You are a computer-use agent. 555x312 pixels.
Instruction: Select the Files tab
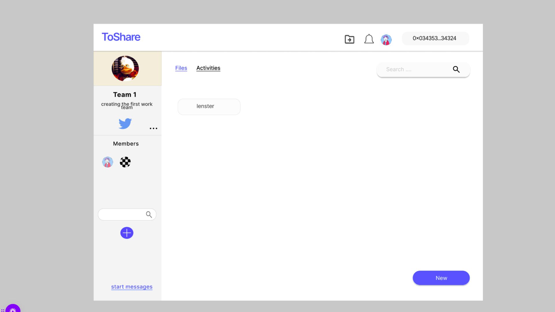coord(181,68)
